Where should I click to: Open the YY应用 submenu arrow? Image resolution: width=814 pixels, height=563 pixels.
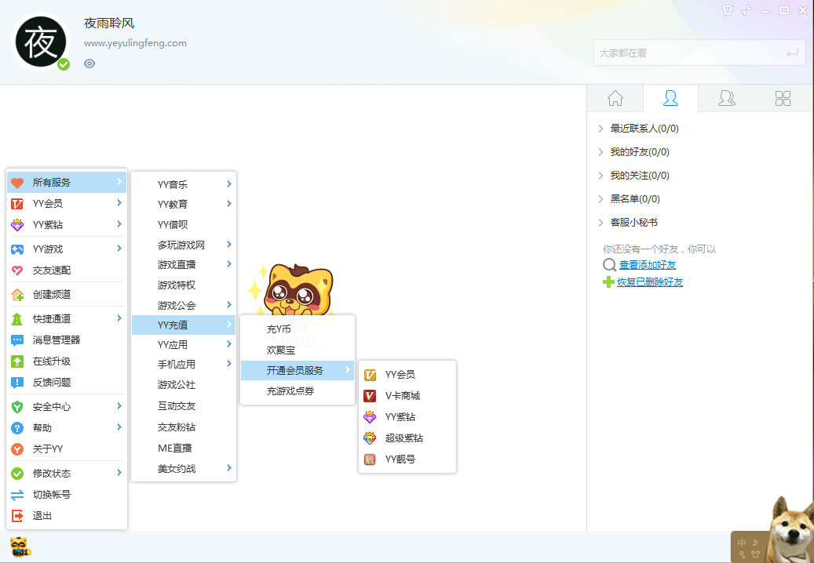(x=229, y=344)
